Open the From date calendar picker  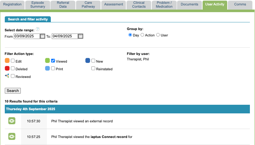point(42,36)
